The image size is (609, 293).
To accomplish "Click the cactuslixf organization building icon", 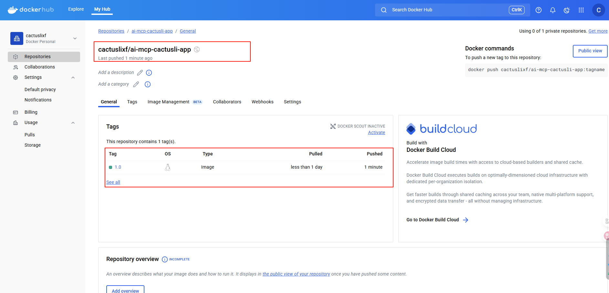I will [17, 38].
